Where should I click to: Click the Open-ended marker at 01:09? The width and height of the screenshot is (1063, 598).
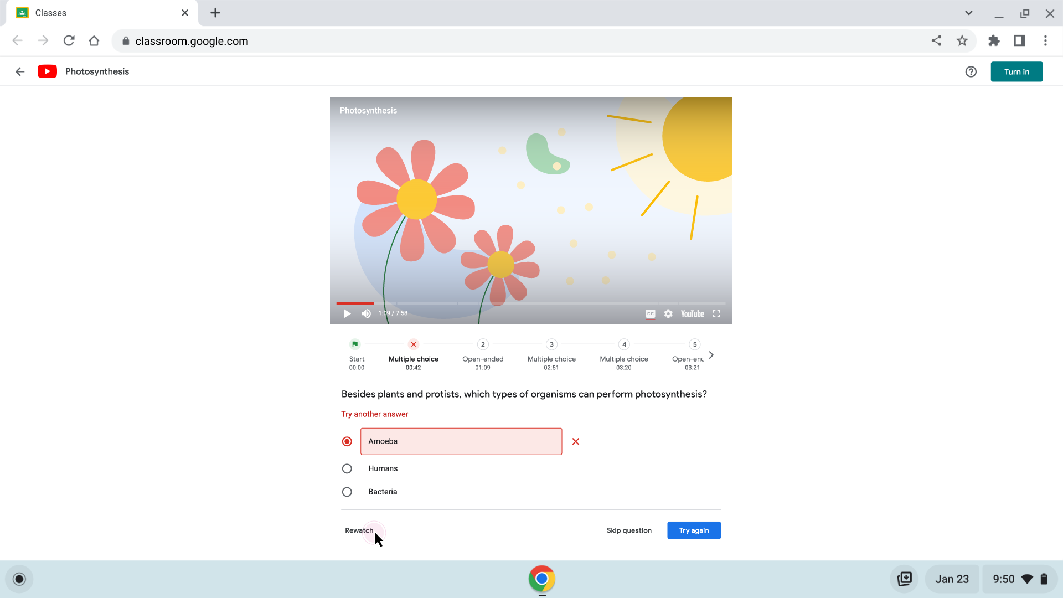tap(483, 344)
